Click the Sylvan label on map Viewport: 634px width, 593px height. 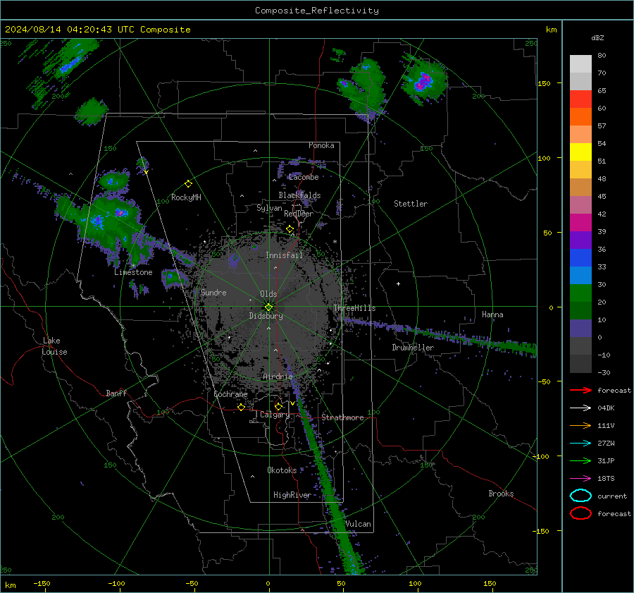tap(269, 208)
